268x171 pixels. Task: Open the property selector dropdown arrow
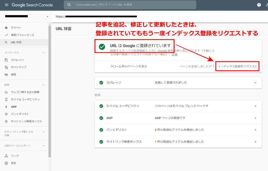point(48,16)
